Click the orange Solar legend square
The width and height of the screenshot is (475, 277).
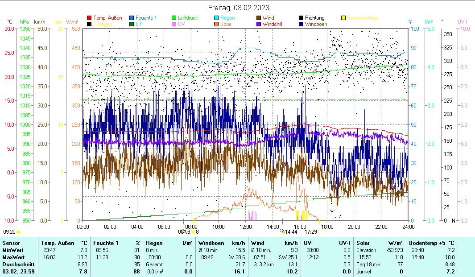(x=216, y=24)
